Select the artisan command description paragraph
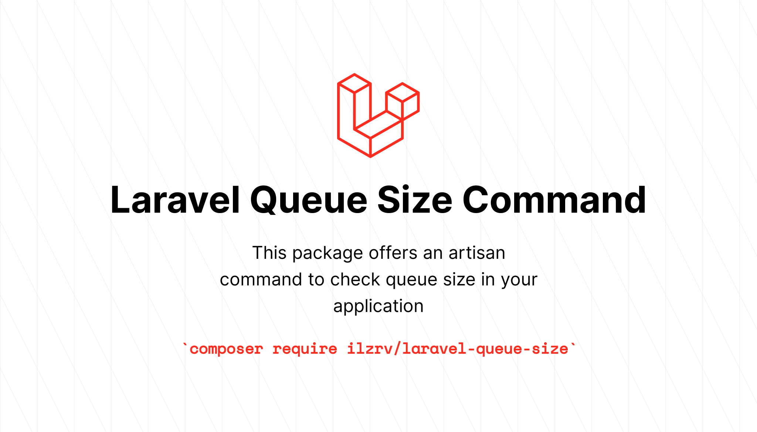757x432 pixels. click(378, 278)
